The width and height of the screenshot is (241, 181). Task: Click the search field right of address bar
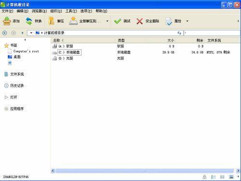click(212, 33)
